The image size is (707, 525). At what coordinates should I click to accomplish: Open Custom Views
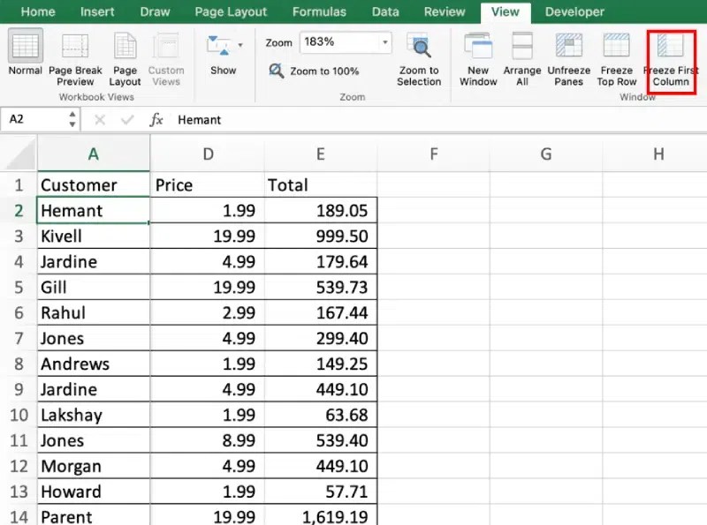tap(165, 53)
